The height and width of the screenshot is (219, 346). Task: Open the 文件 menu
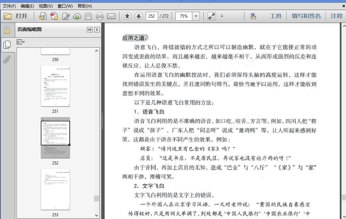point(9,6)
